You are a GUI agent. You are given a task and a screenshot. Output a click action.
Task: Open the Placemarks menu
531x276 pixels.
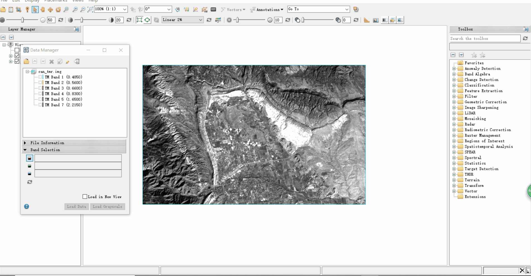tap(56, 1)
